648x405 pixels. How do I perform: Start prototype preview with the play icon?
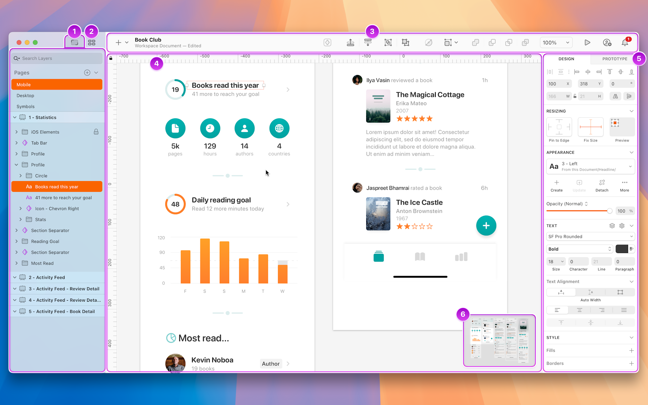pos(587,43)
